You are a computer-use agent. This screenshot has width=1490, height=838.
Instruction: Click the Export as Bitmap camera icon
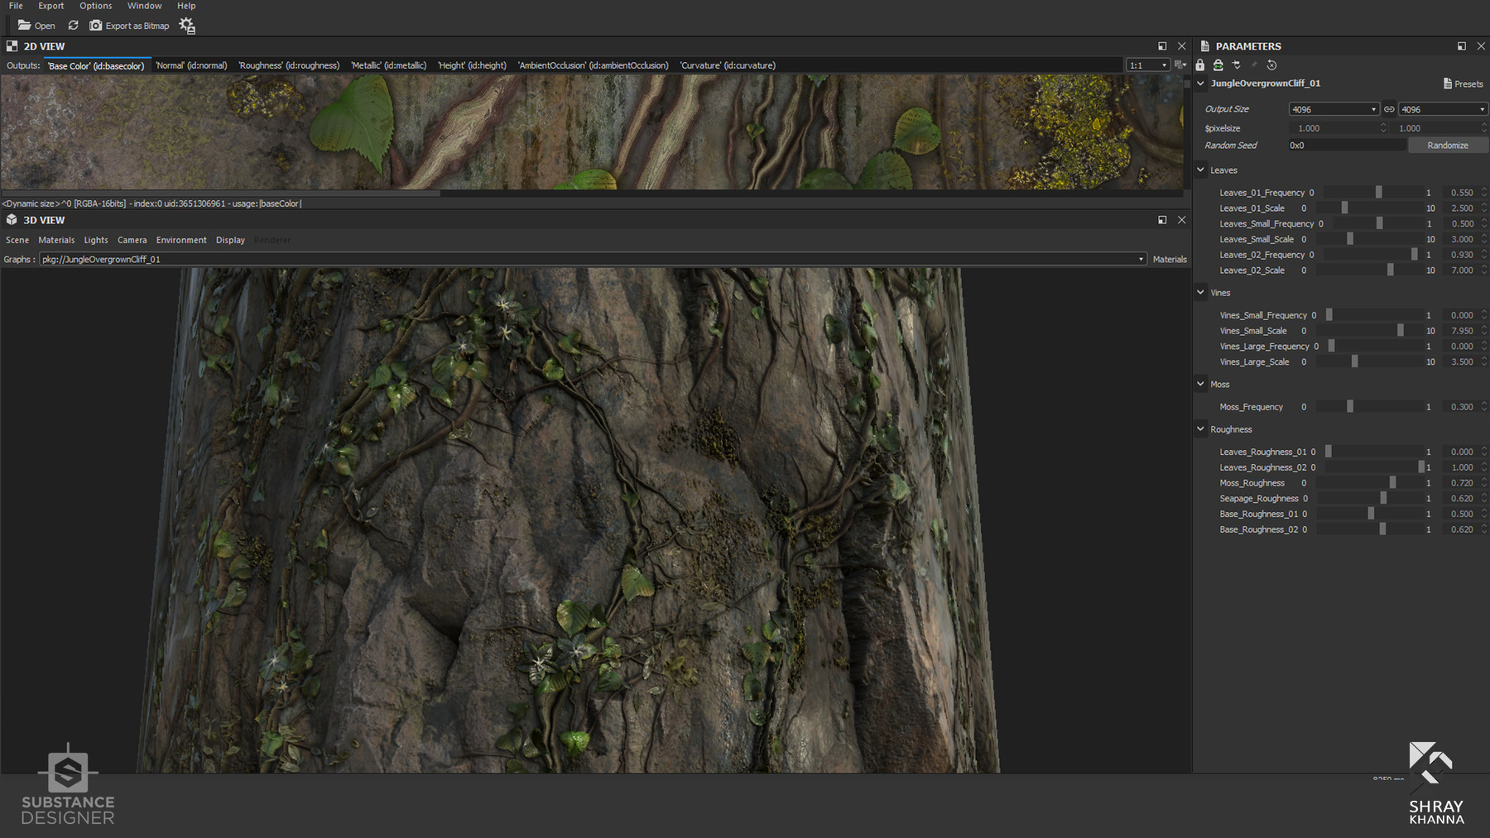[x=96, y=26]
